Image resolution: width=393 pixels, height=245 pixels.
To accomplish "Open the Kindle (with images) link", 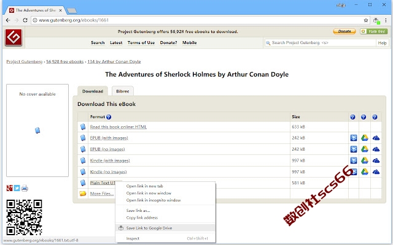I will tap(110, 160).
